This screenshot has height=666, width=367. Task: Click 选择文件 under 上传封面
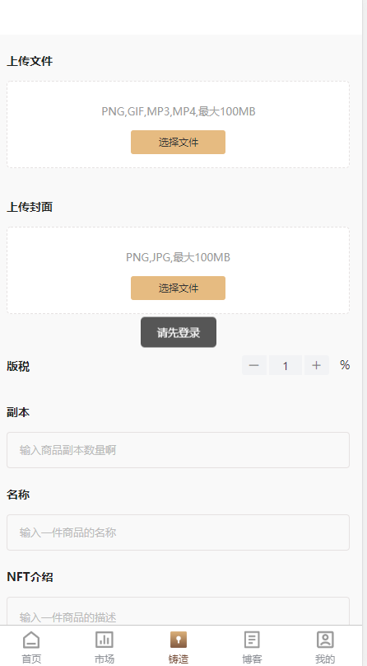pos(178,288)
